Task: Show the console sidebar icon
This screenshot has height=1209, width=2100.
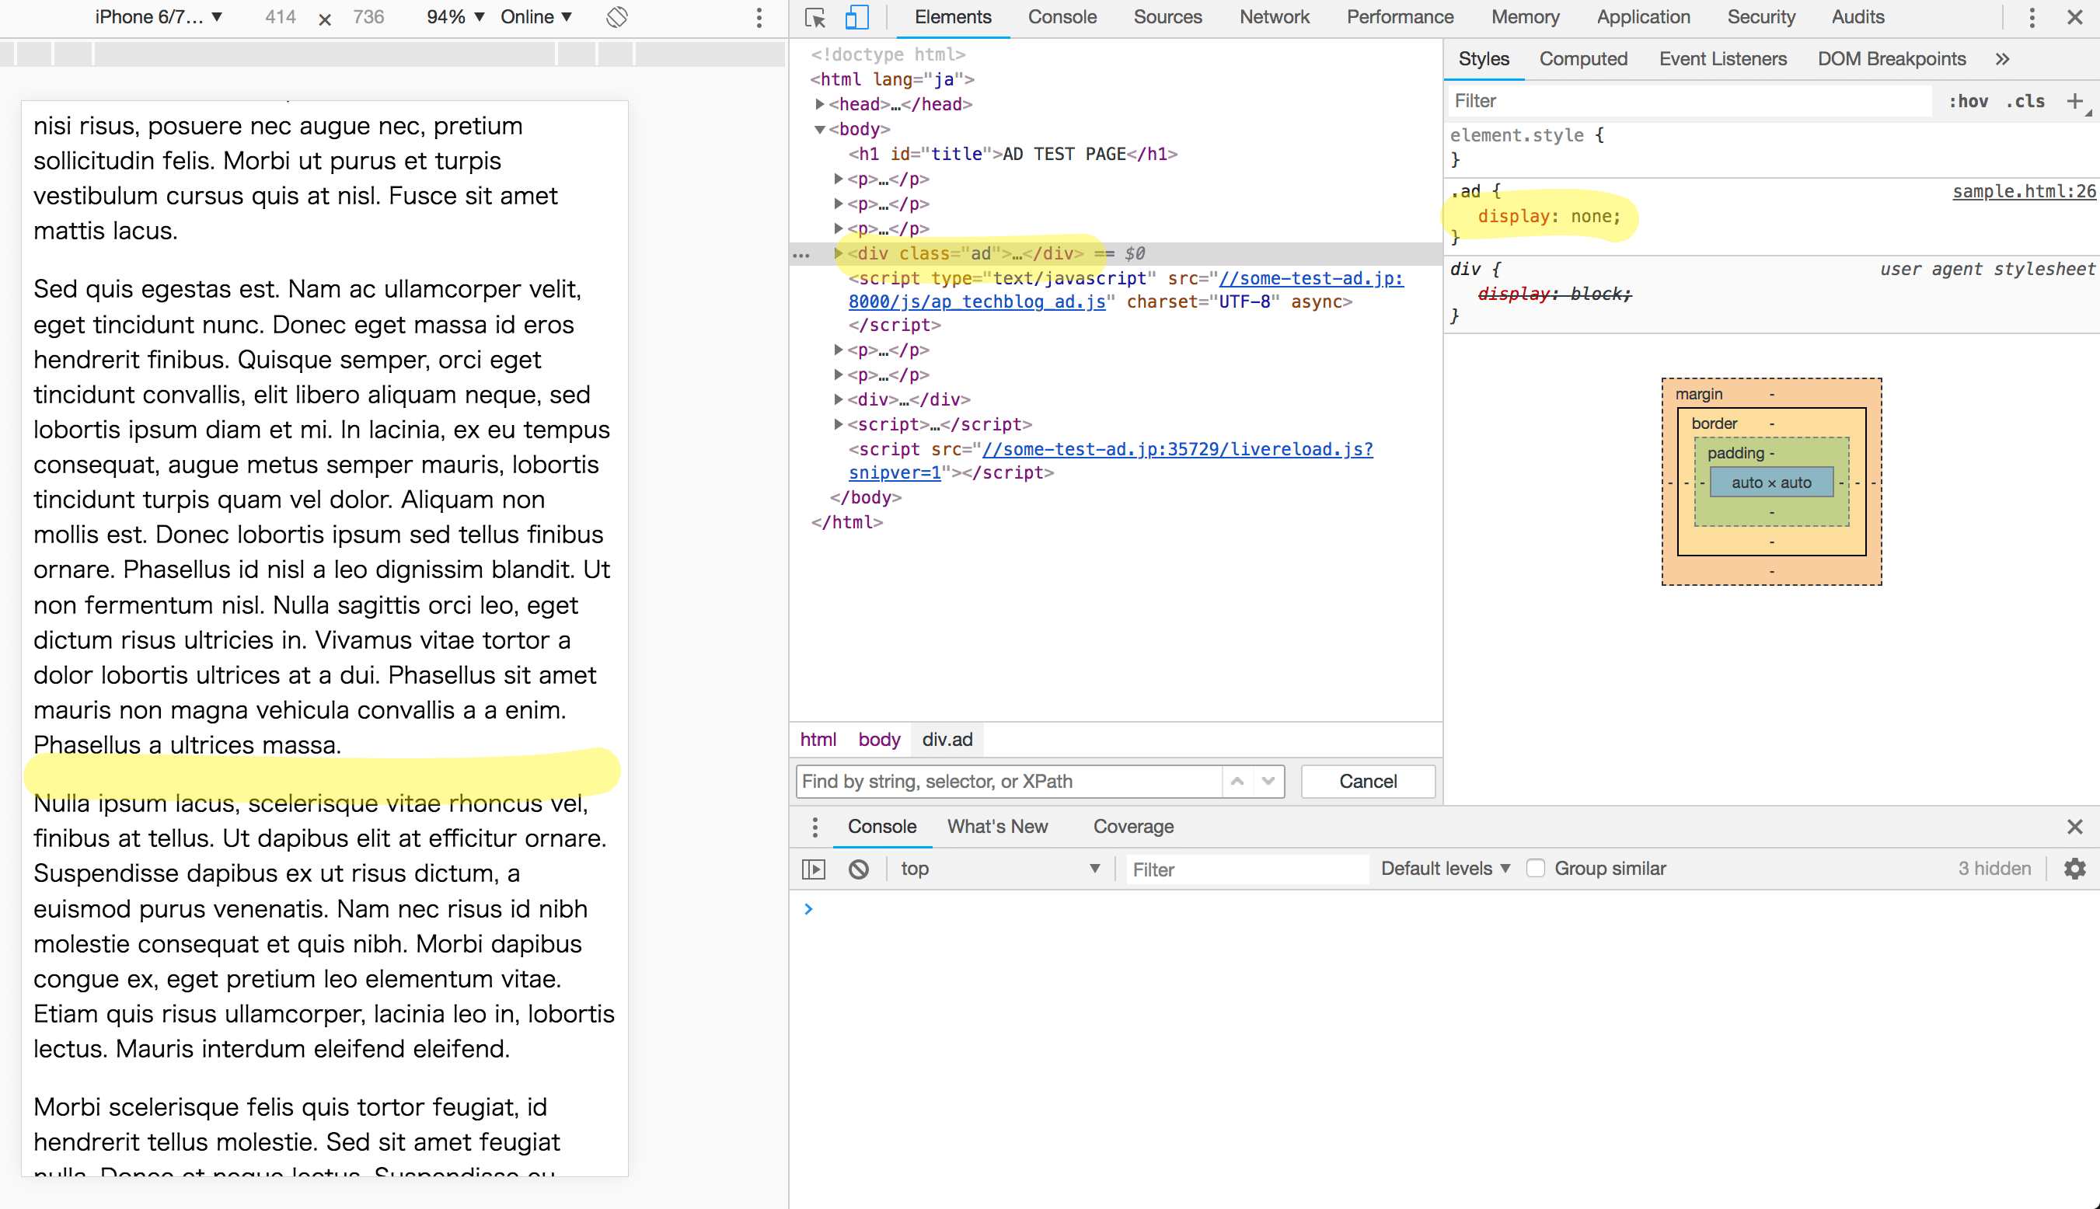Action: point(814,869)
